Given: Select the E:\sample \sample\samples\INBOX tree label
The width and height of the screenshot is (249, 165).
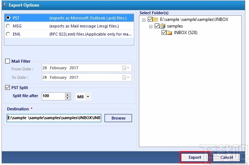Looking at the screenshot, I should 194,19.
